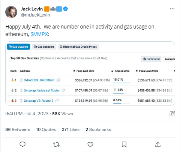This screenshot has height=152, width=183.
Task: Click the 18.01% usage progress bar
Action: pos(121,83)
